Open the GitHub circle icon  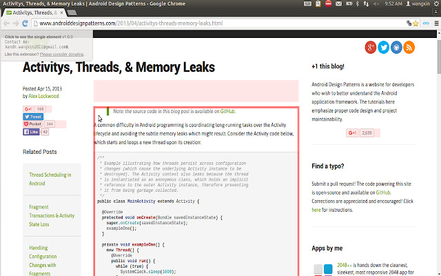pos(396,48)
